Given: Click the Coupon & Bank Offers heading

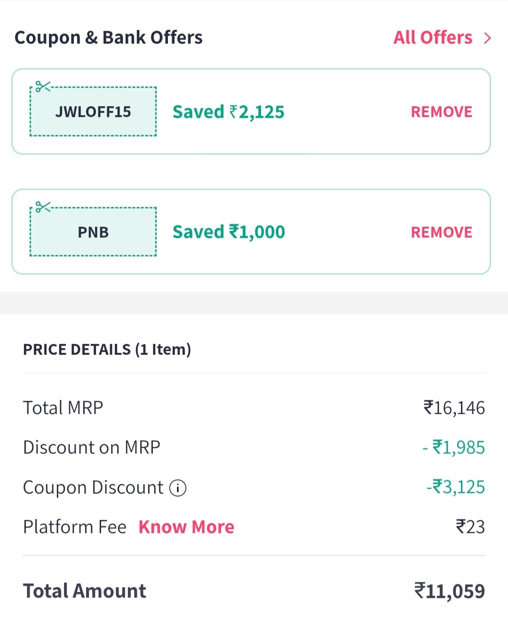Looking at the screenshot, I should (x=109, y=38).
